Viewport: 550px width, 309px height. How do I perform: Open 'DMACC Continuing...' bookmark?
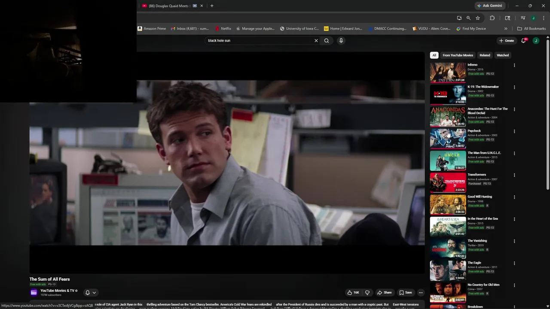point(387,29)
